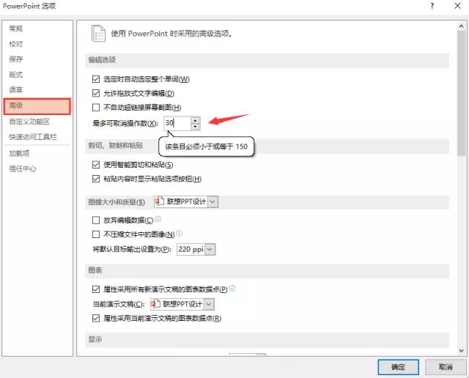Open the 自定义功能区 section
469x378 pixels.
point(29,122)
